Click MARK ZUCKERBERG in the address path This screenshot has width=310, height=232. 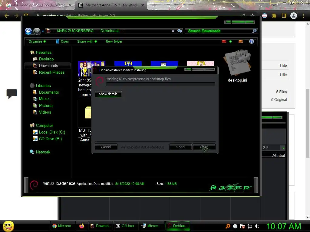pyautogui.click(x=75, y=31)
